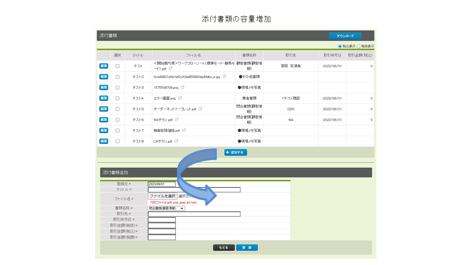Open external link icon beside エラー画面.png
Viewport: 472px width, 265px height.
tap(180, 98)
